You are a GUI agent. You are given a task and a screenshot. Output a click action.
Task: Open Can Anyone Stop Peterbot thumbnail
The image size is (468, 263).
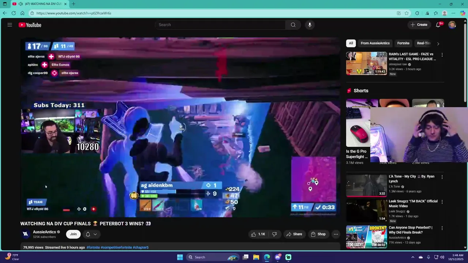click(x=366, y=237)
